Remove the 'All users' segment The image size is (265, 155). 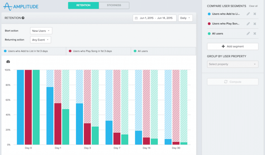click(255, 34)
